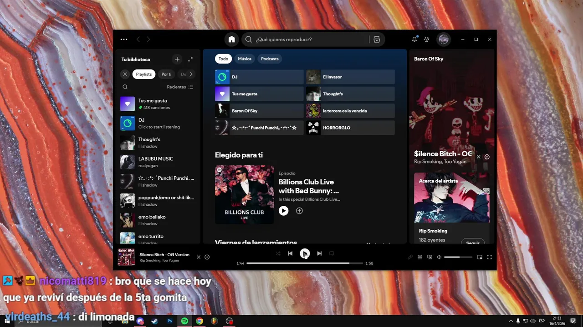The height and width of the screenshot is (327, 583).
Task: Dismiss the now playing bar track
Action: 198,257
